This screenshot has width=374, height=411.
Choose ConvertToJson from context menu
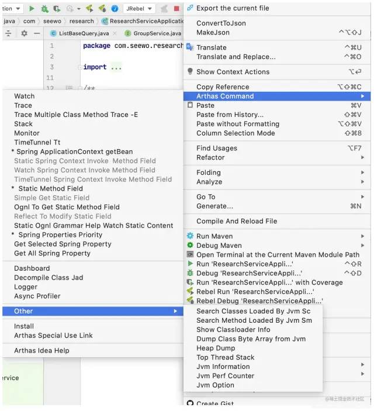pyautogui.click(x=221, y=23)
